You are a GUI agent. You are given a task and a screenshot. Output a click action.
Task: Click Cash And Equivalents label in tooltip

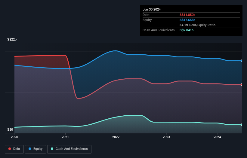click(x=159, y=30)
